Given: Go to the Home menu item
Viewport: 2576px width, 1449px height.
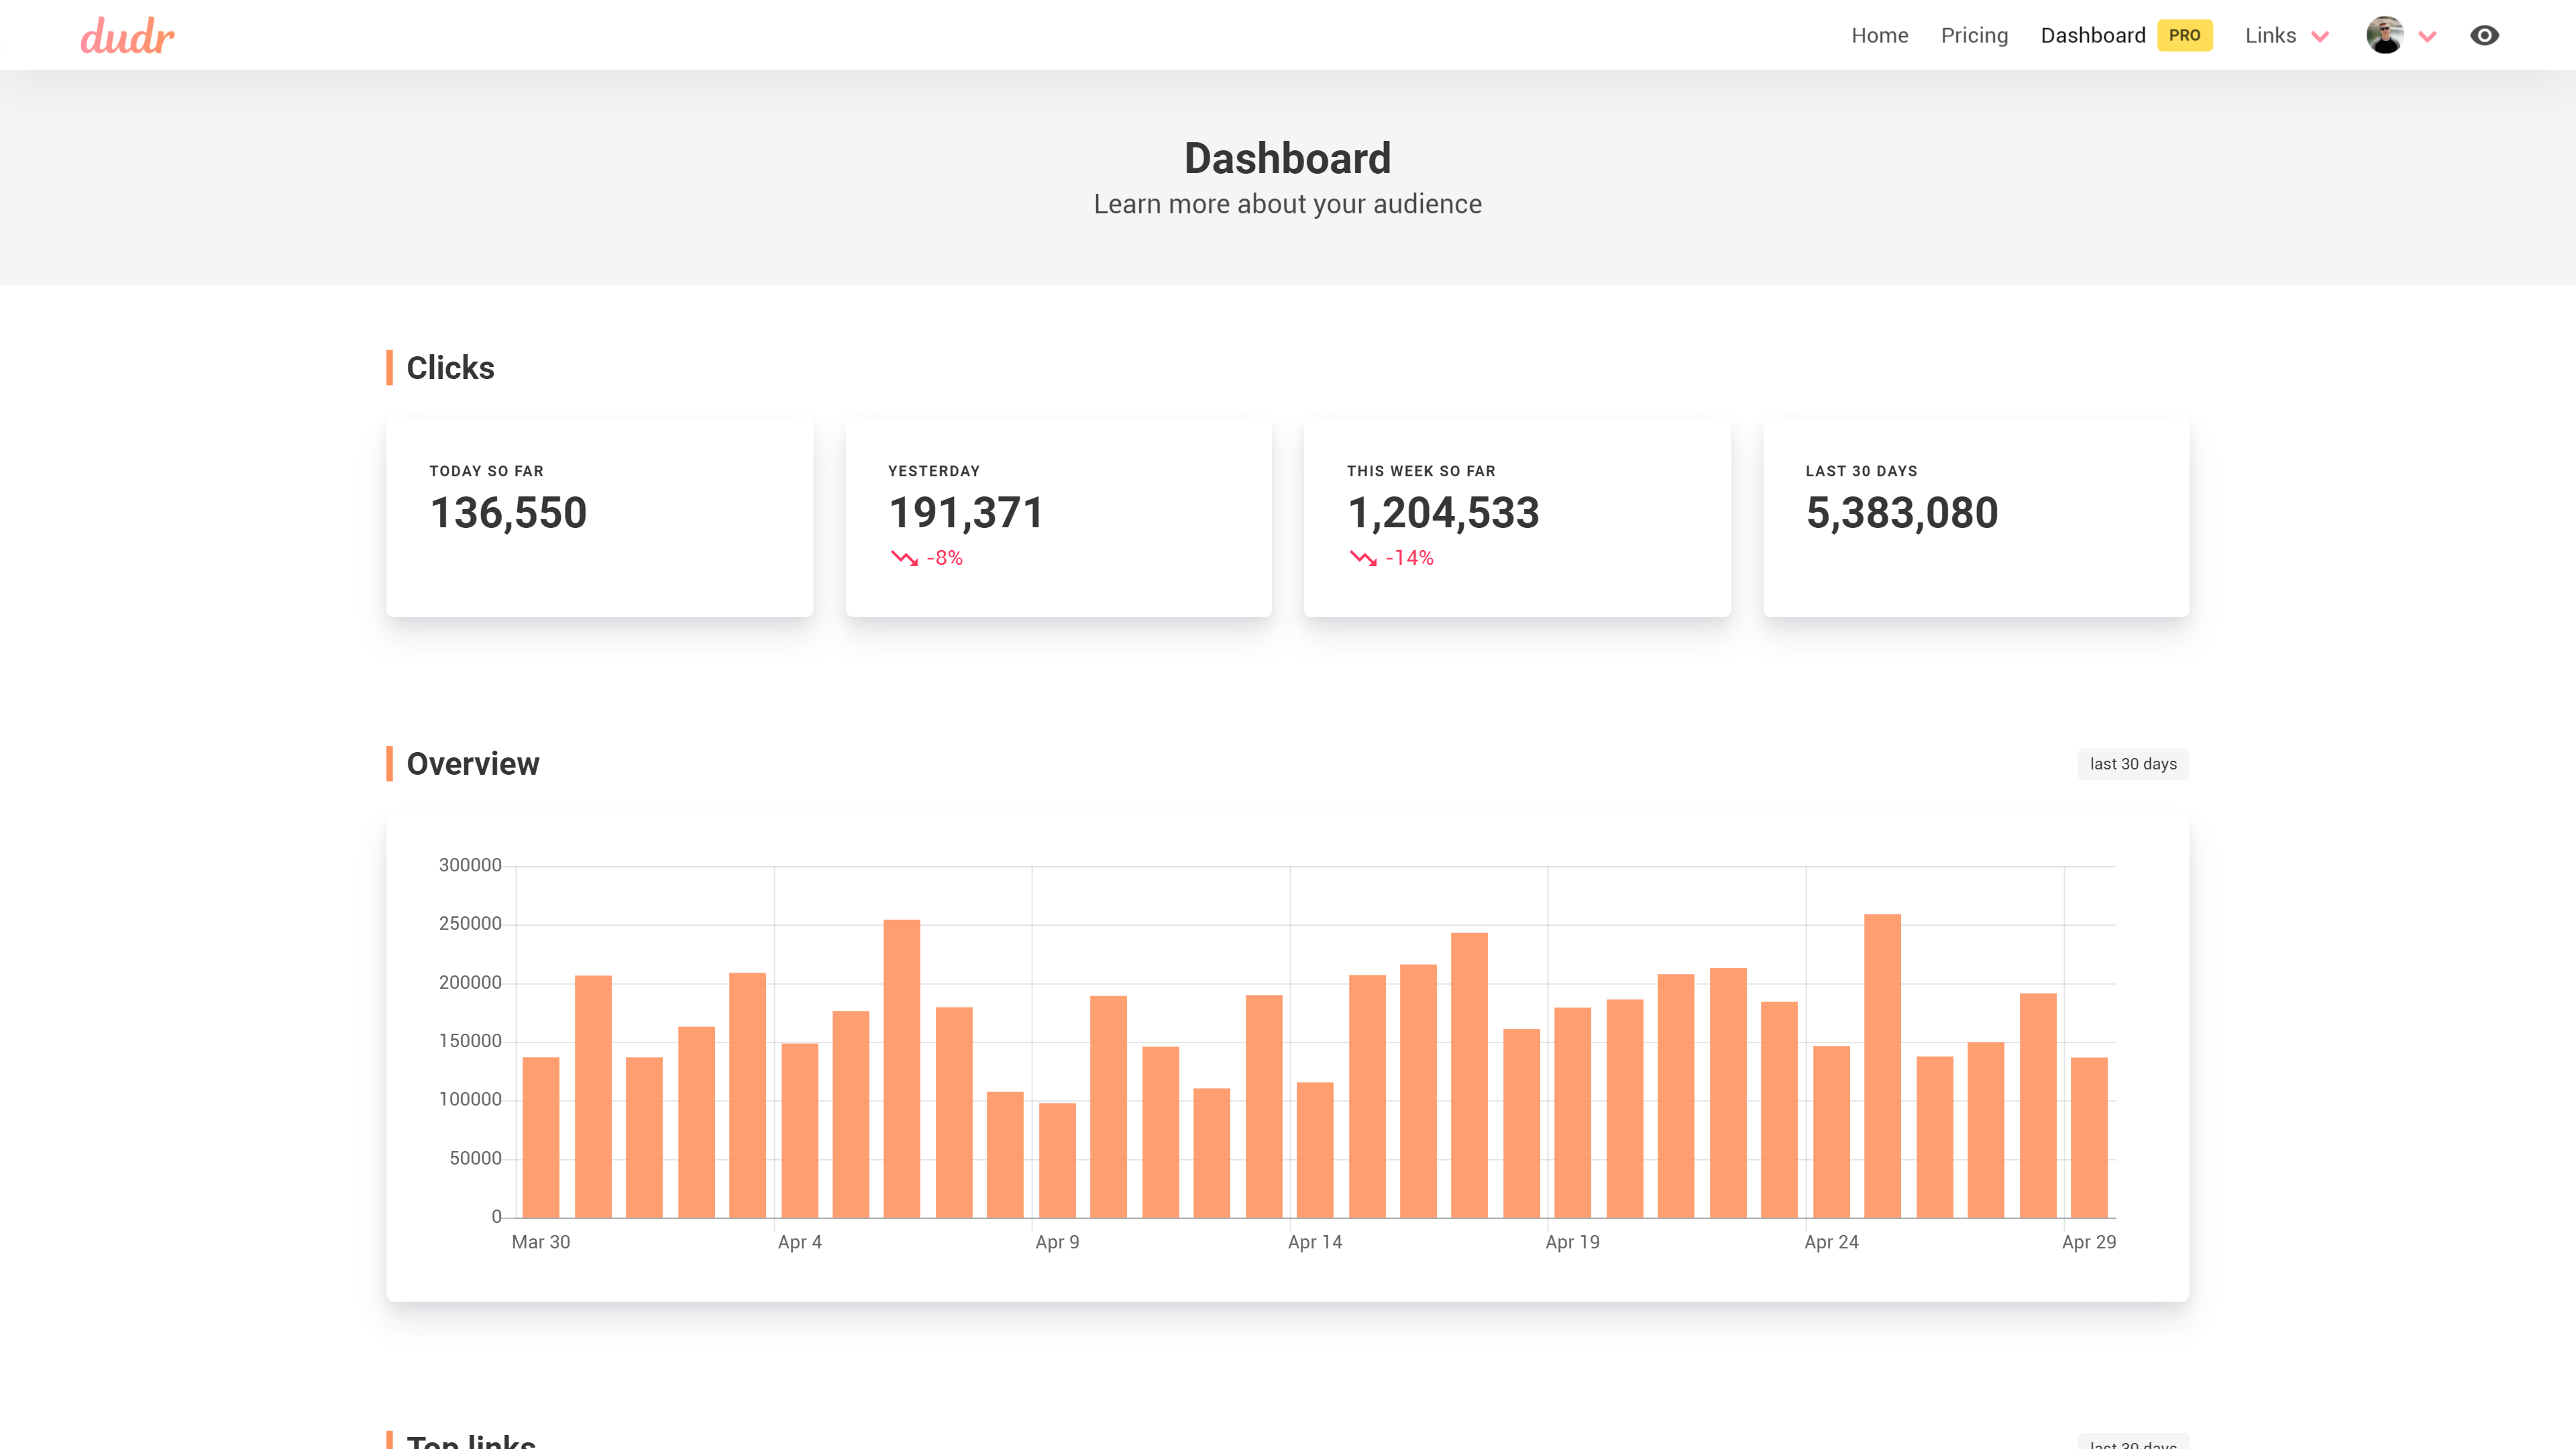Looking at the screenshot, I should [1879, 36].
